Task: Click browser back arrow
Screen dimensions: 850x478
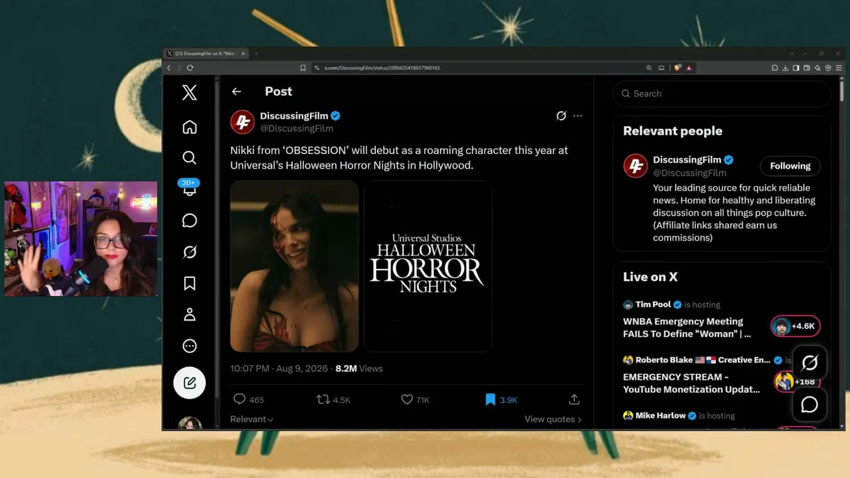Action: click(169, 68)
